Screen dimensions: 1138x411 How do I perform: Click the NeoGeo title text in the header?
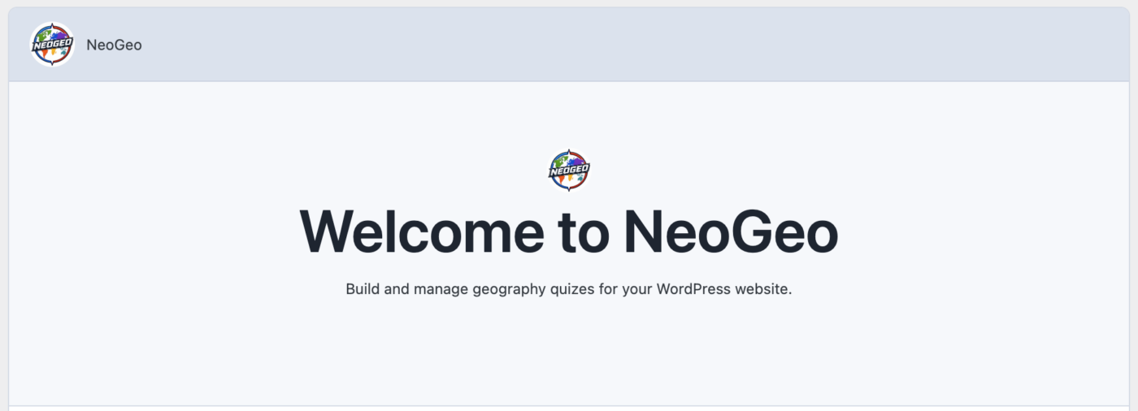coord(114,45)
